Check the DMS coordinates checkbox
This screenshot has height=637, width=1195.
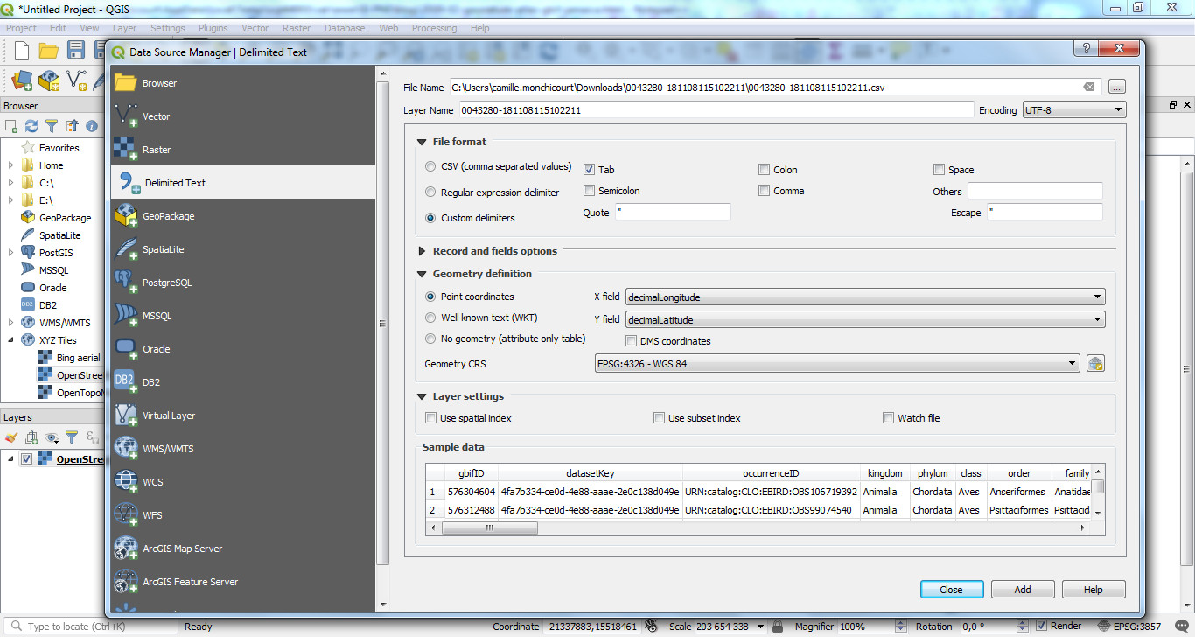pyautogui.click(x=632, y=341)
